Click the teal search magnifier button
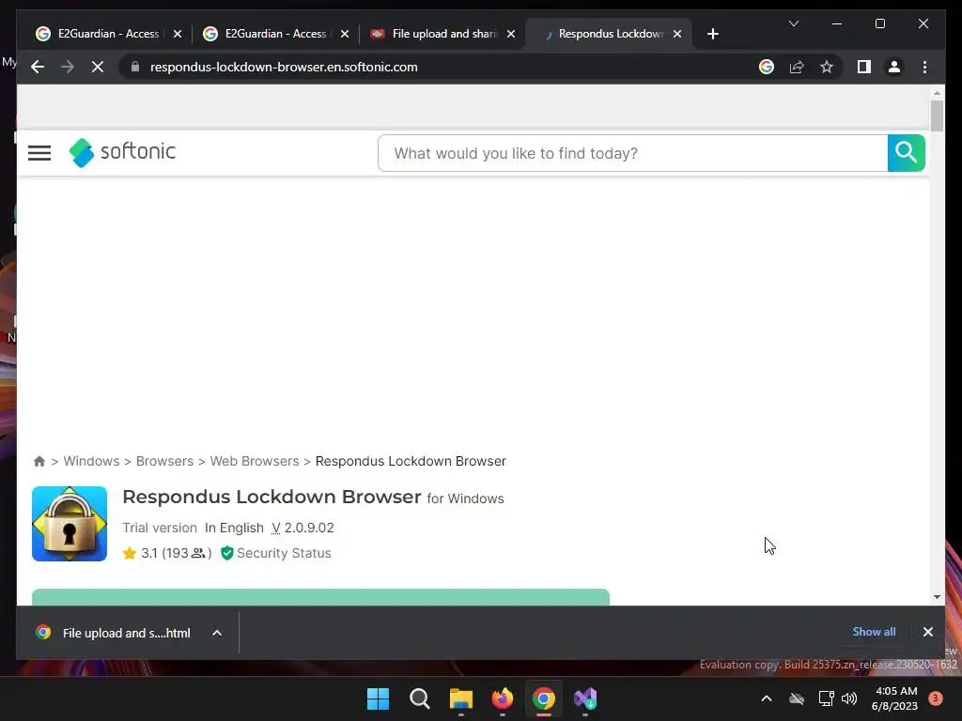This screenshot has width=962, height=721. point(906,153)
